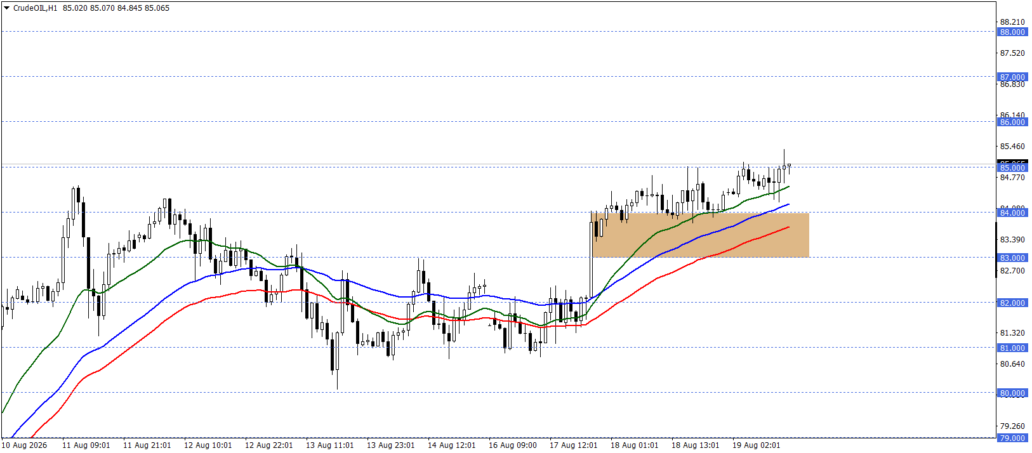The width and height of the screenshot is (1032, 453).
Task: Click the 82.000 horizontal line price label
Action: (1012, 303)
